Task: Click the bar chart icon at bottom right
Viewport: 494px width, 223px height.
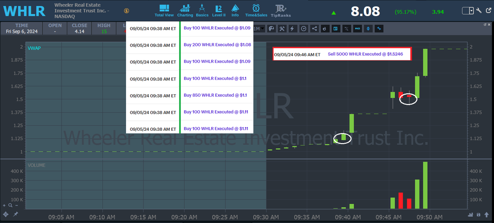Action: click(471, 214)
